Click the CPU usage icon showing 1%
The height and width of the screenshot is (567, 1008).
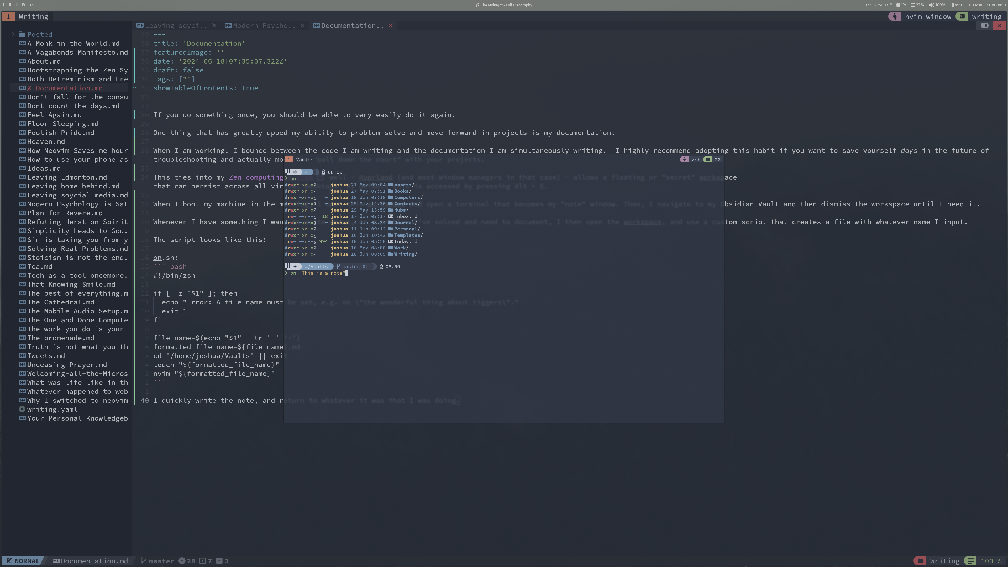point(898,5)
